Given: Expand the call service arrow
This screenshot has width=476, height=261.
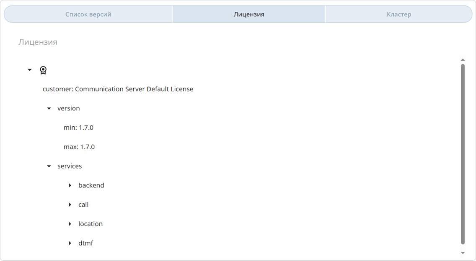Looking at the screenshot, I should click(70, 205).
